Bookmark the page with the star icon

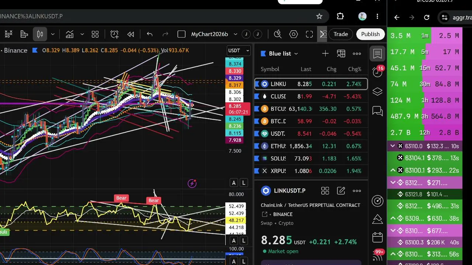pyautogui.click(x=319, y=16)
